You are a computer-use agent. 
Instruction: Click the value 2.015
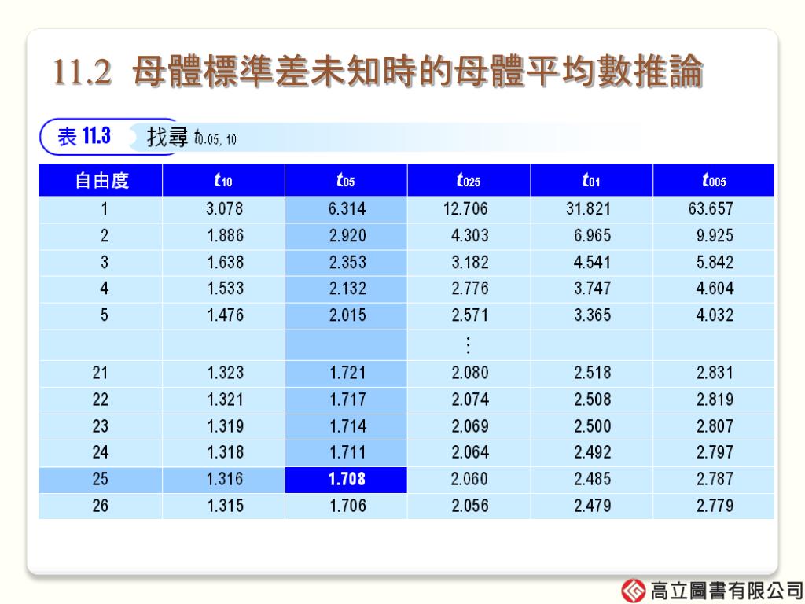[347, 315]
